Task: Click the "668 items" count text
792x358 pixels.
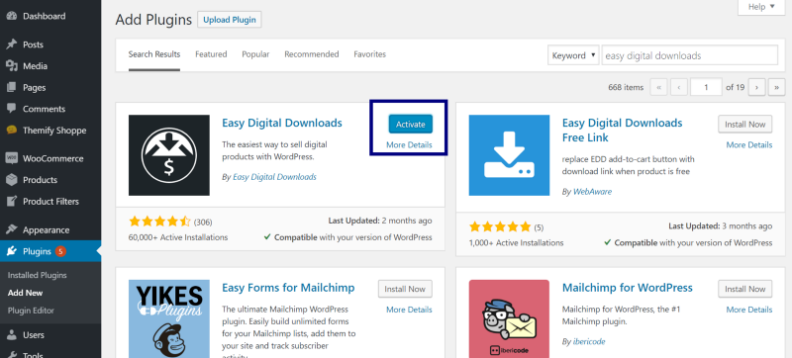Action: coord(626,87)
